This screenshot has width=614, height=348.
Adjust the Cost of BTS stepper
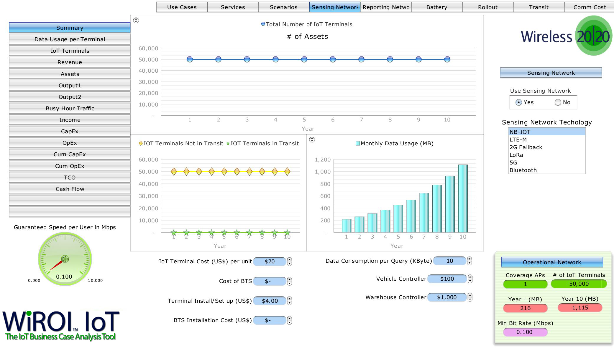pos(290,281)
